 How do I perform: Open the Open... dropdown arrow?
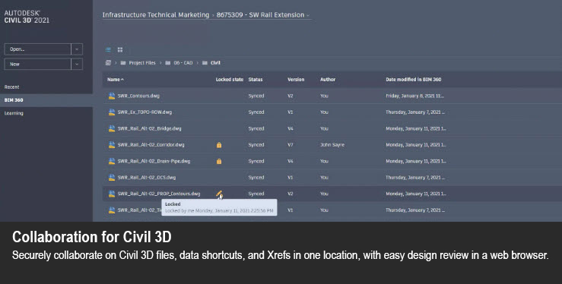click(x=77, y=49)
